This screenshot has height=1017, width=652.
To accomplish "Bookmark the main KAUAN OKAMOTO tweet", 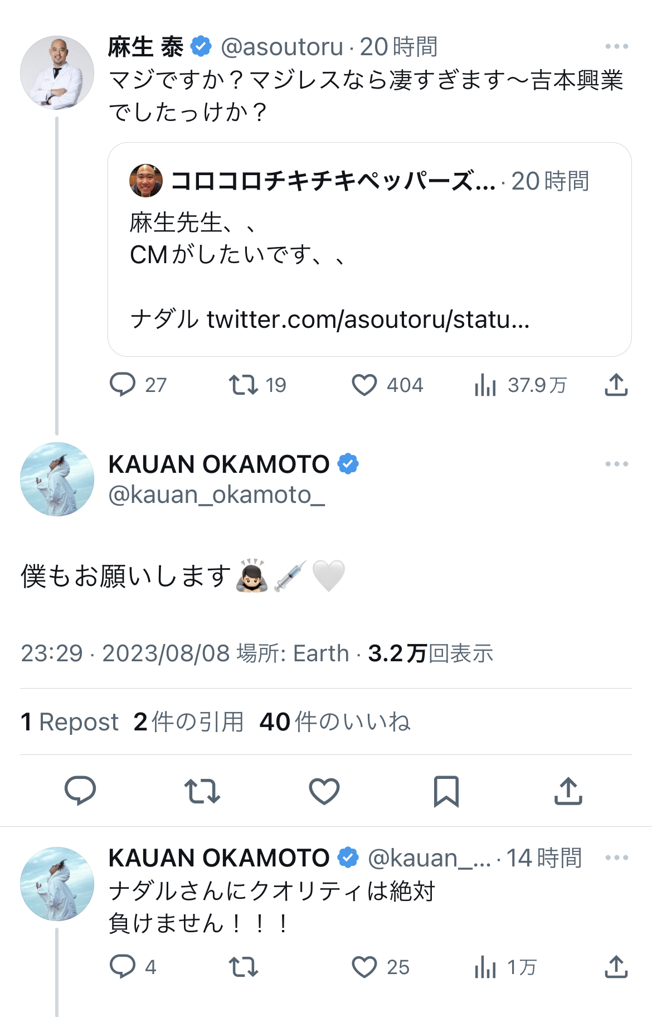I will pyautogui.click(x=446, y=791).
